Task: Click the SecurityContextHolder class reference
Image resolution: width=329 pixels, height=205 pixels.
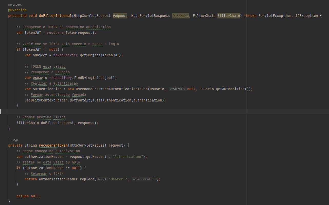Action: pos(46,100)
